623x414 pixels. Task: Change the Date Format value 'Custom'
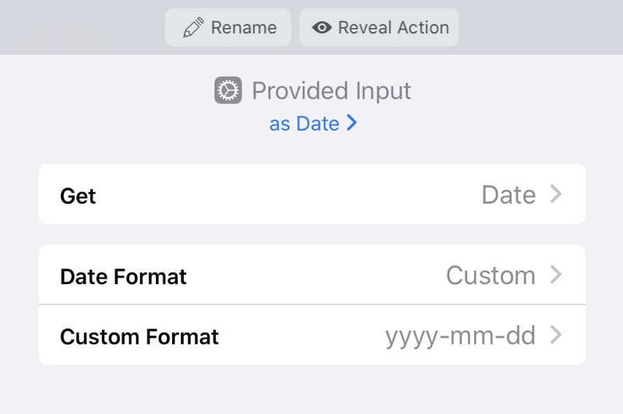pos(491,275)
